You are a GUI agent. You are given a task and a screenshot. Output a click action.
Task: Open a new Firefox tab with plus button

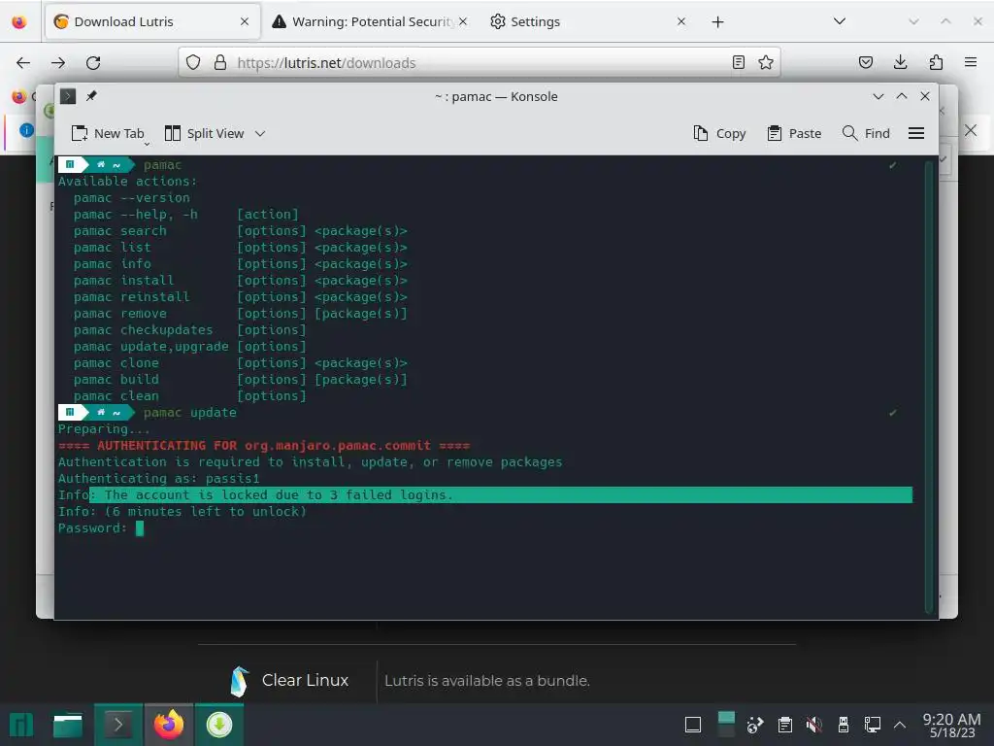[x=717, y=22]
